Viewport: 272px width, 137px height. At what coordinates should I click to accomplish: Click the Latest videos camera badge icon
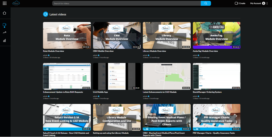pos(45,14)
